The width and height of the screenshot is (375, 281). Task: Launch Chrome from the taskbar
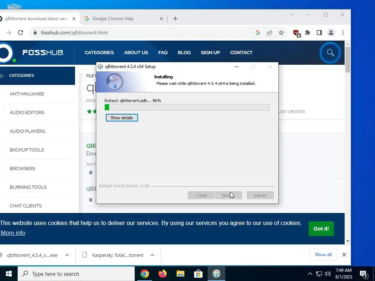tap(144, 274)
